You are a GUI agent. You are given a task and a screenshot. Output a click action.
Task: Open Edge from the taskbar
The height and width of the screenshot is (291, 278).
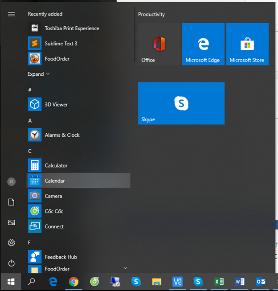pyautogui.click(x=53, y=282)
